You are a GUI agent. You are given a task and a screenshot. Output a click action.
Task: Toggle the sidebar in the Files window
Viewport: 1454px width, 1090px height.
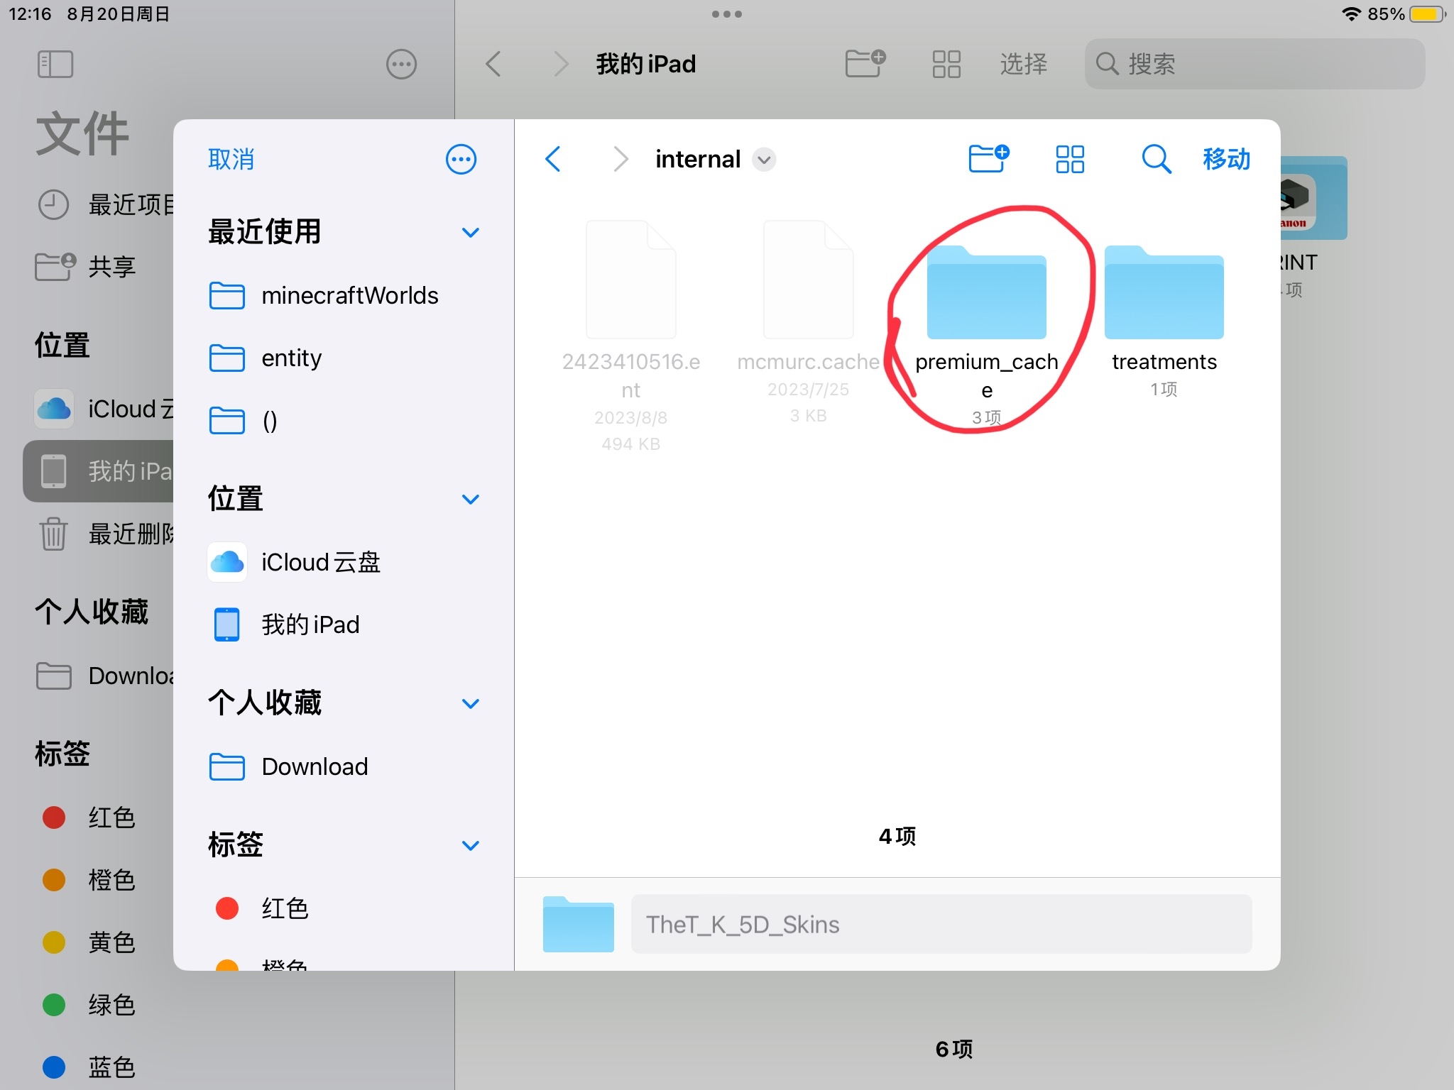pos(55,64)
